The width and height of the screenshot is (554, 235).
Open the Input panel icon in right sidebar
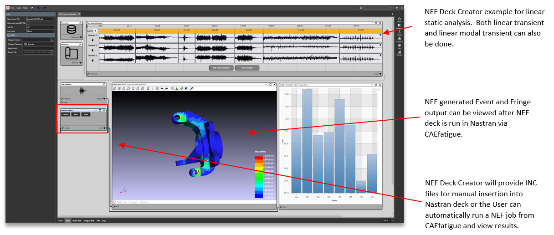pyautogui.click(x=399, y=20)
